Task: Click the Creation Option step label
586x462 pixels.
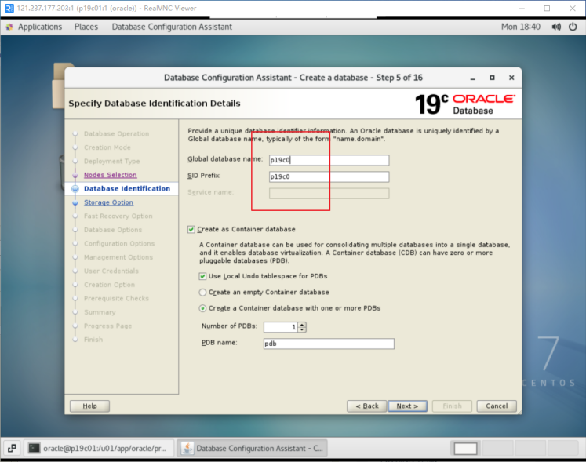Action: click(109, 285)
